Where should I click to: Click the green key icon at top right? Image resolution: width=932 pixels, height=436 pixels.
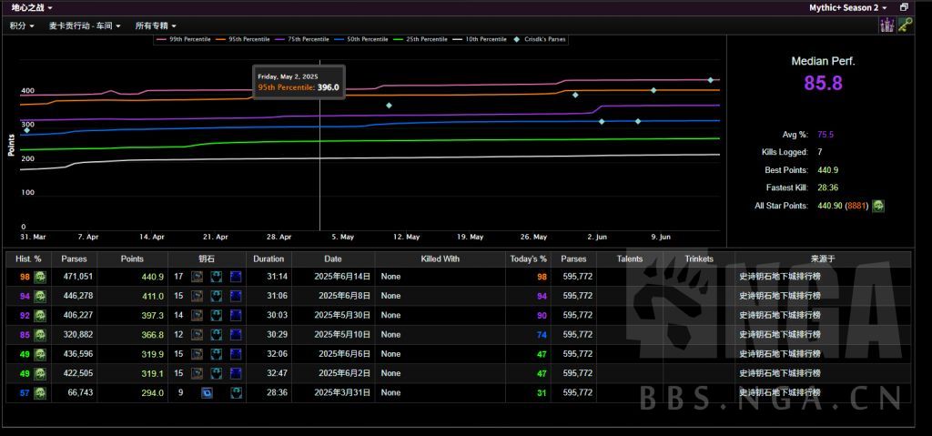[904, 25]
